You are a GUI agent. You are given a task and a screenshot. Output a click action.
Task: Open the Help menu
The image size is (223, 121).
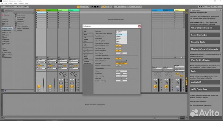26,3
